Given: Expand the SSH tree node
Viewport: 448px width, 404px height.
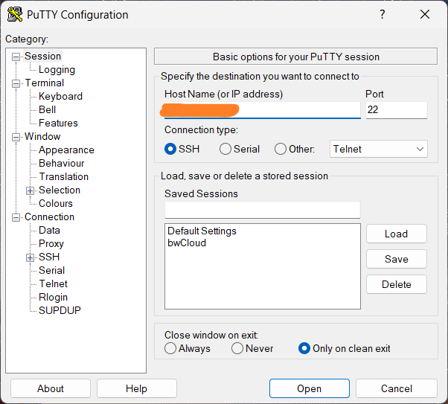Looking at the screenshot, I should pos(30,257).
